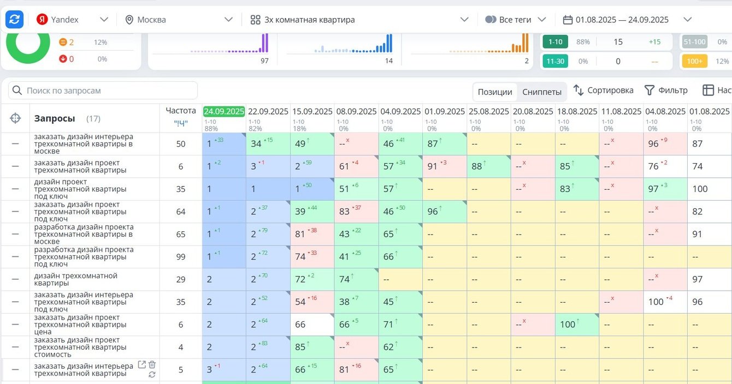Click the Сортировка sort arrows icon
Screen dimensions: 732x384
tap(578, 90)
